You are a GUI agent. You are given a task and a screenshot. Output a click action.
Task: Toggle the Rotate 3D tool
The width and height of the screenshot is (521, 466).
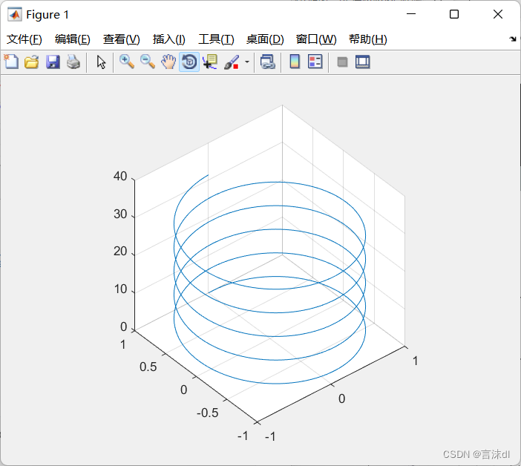click(x=189, y=62)
